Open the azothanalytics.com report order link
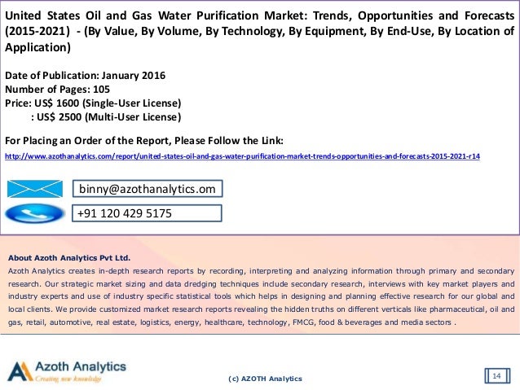The image size is (520, 390). 242,156
